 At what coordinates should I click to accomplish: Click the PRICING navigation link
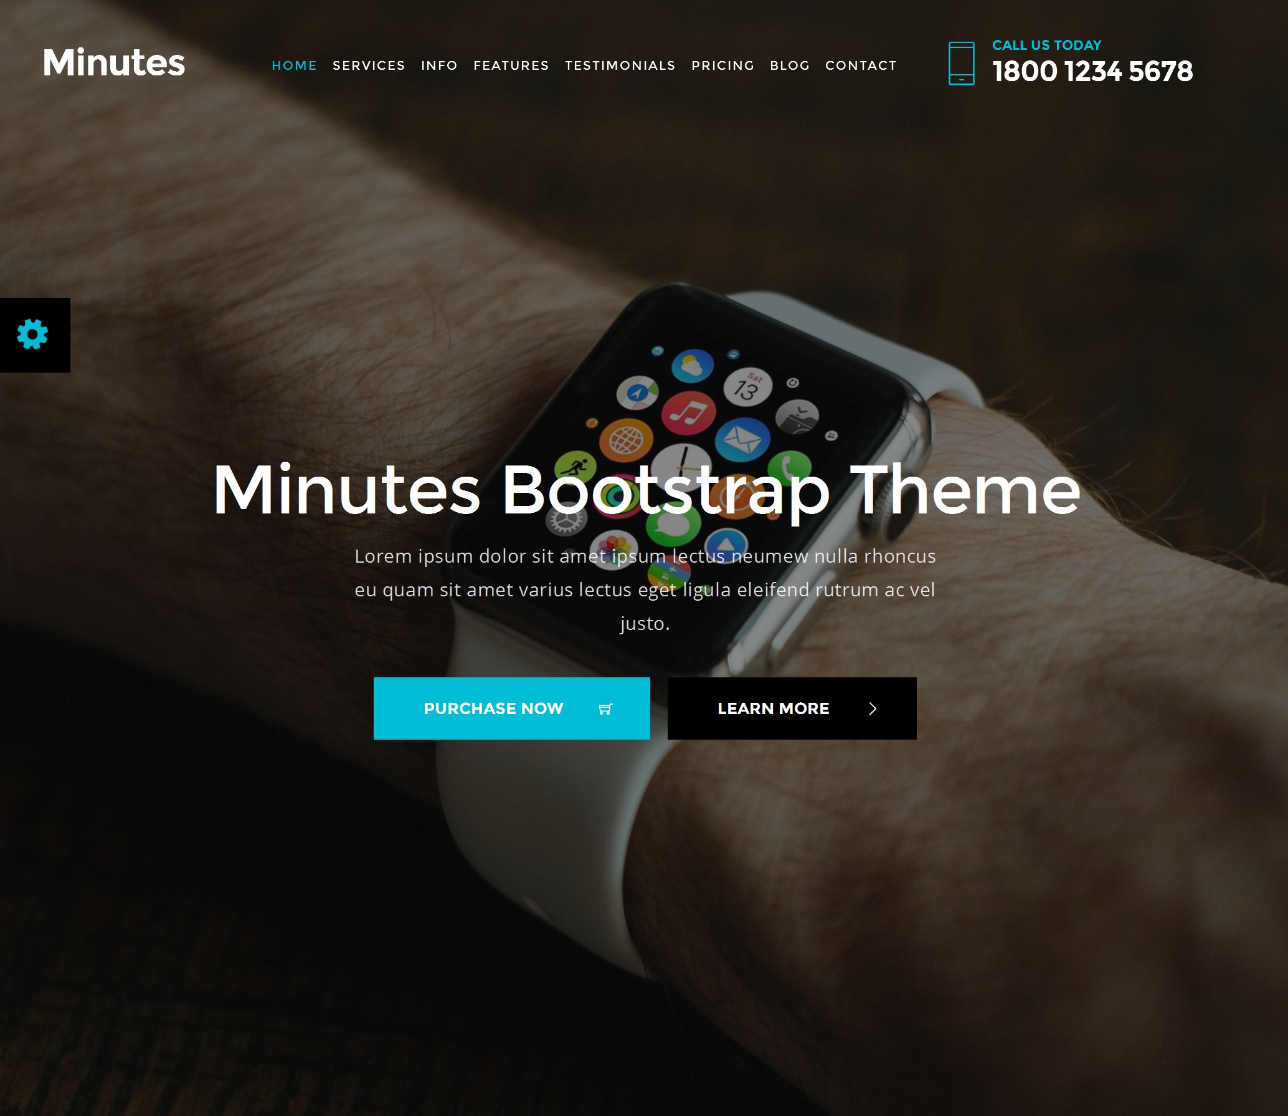(722, 65)
